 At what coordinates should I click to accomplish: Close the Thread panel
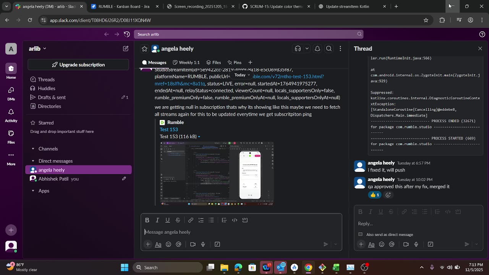(x=480, y=49)
